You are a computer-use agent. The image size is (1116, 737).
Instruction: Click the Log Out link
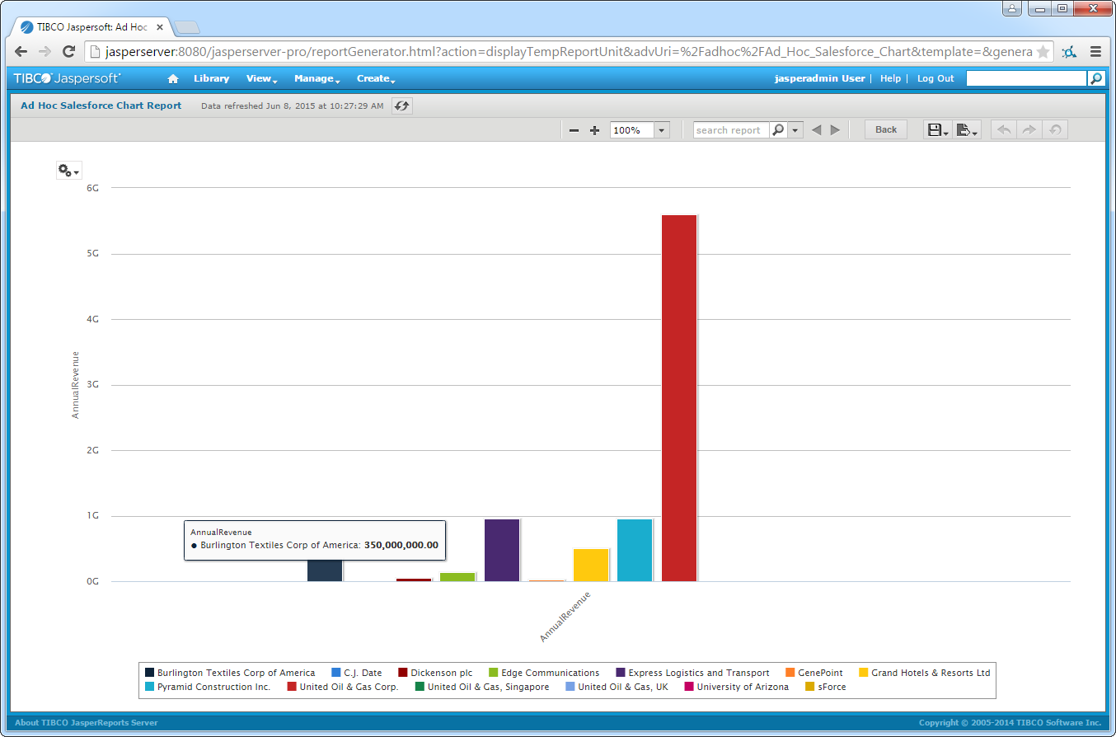935,79
